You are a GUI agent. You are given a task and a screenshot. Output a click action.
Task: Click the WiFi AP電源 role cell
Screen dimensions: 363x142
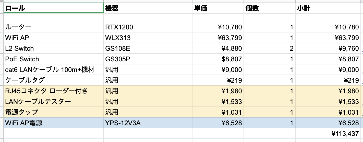pos(53,123)
